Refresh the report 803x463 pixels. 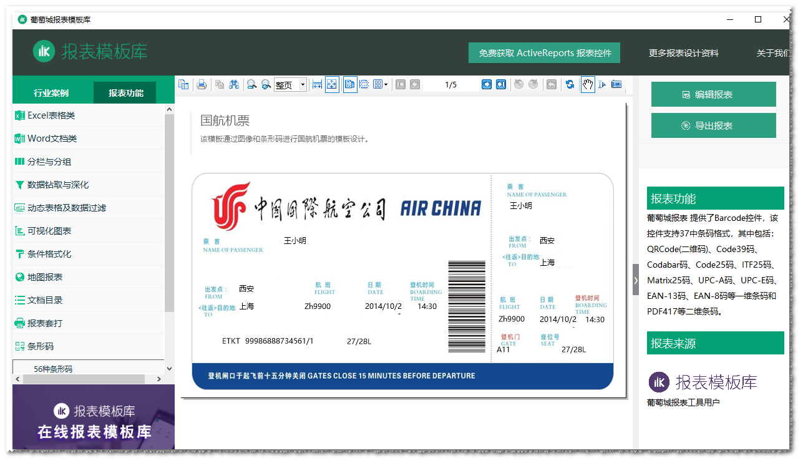click(570, 84)
